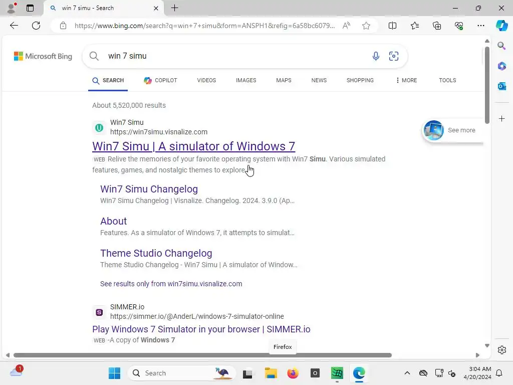513x385 pixels.
Task: Open the green spreadsheet app on taskbar
Action: coord(337,373)
